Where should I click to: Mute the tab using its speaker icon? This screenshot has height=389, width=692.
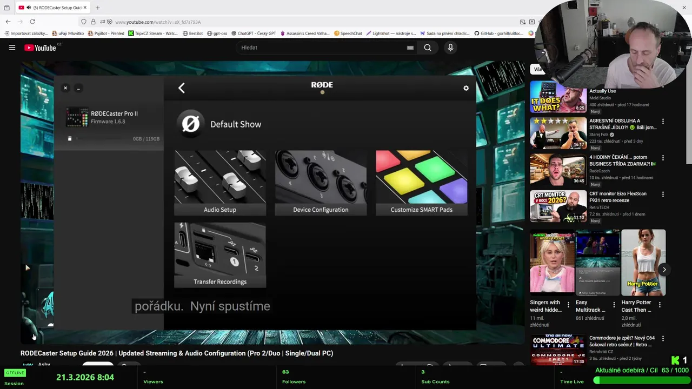(28, 8)
